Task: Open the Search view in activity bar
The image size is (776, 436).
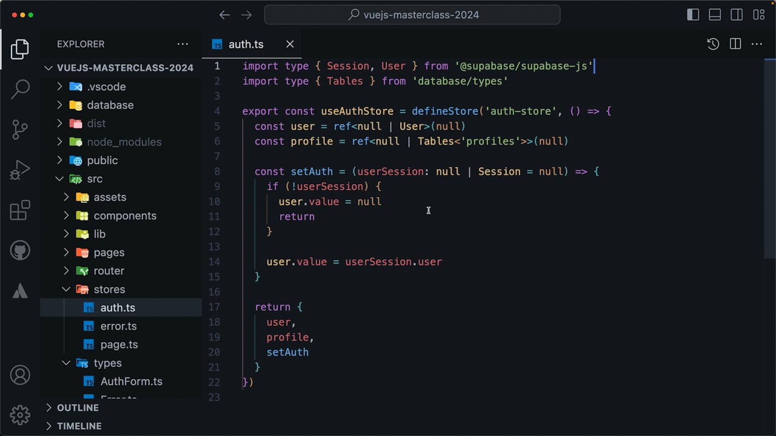Action: [20, 89]
